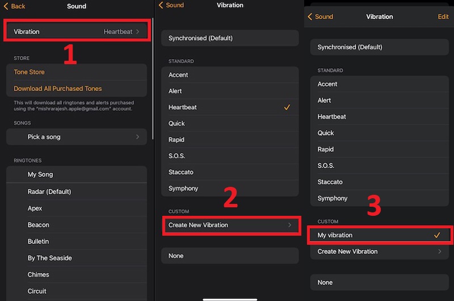454x301 pixels.
Task: Go back to Sound from middle Vibration screen
Action: (171, 5)
